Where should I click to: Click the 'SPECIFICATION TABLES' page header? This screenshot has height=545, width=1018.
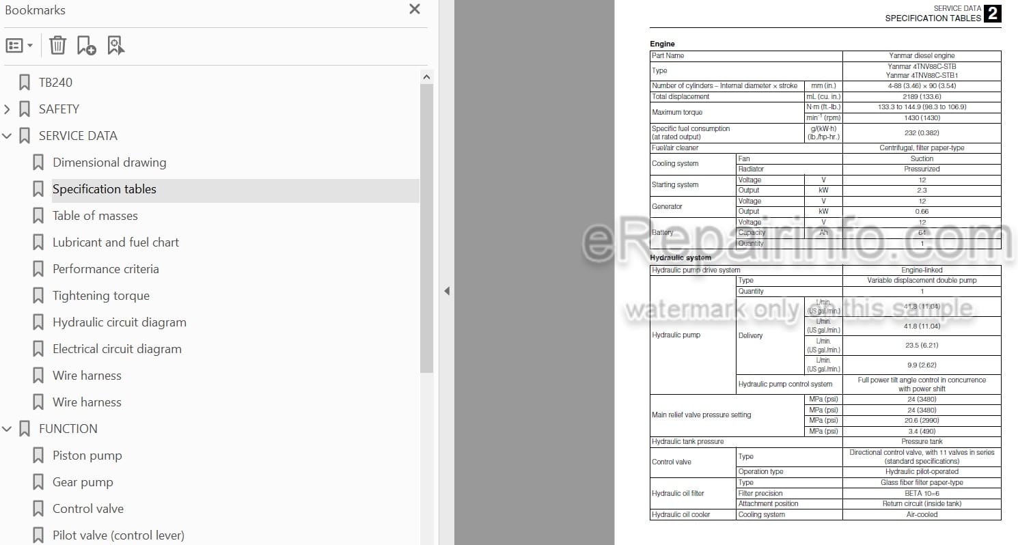933,18
